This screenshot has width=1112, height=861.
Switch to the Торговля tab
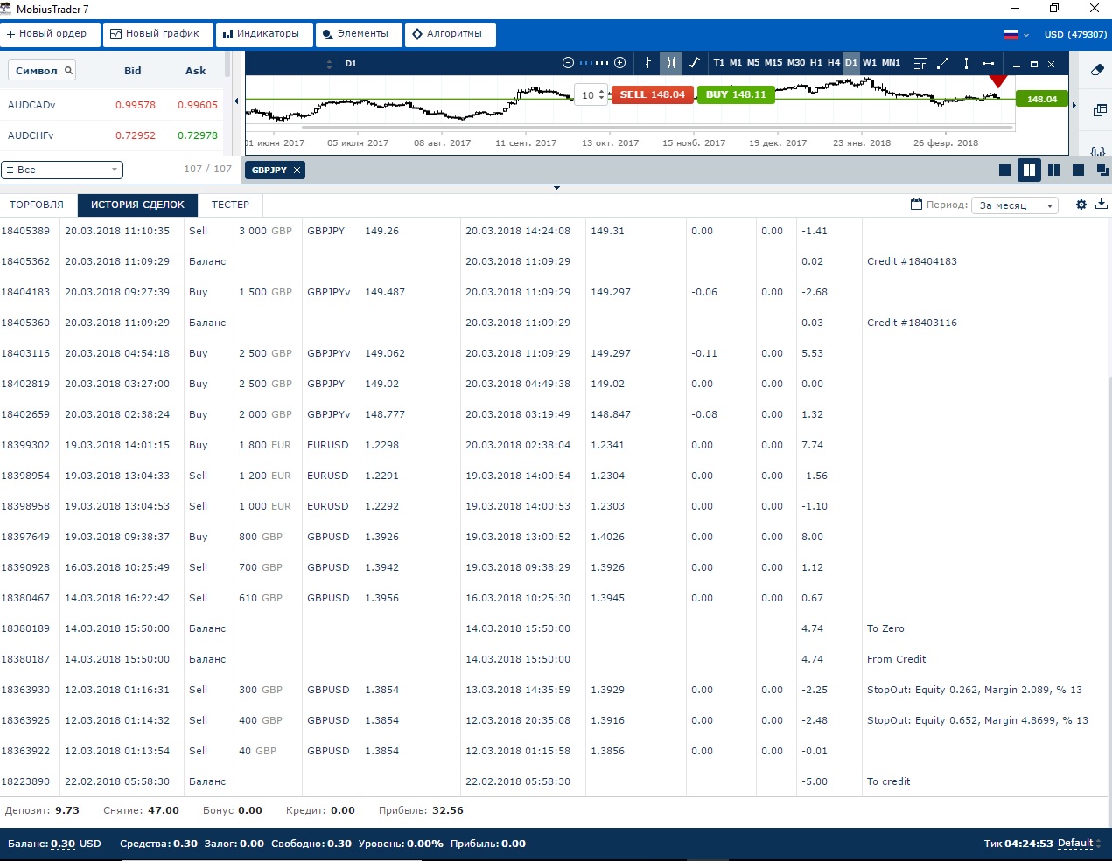coord(37,205)
